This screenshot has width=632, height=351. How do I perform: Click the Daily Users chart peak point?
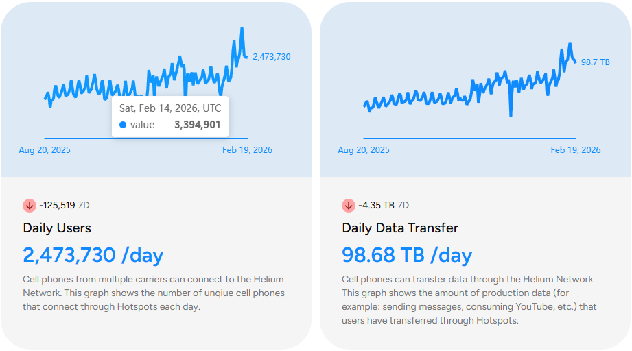[x=242, y=28]
